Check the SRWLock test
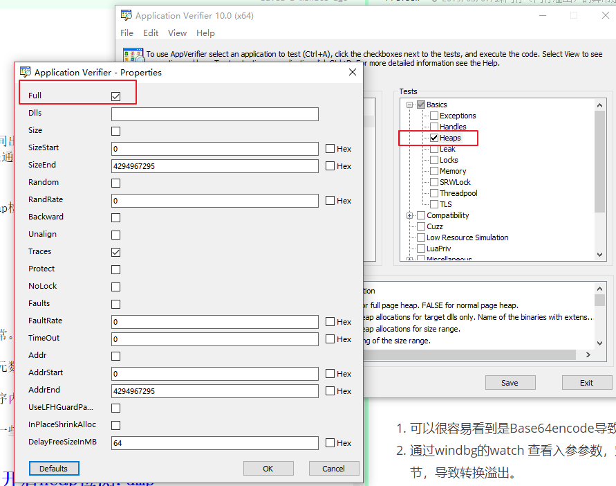 tap(434, 182)
